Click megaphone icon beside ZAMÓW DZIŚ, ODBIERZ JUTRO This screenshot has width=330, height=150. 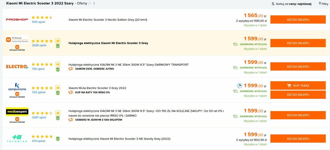click(71, 69)
